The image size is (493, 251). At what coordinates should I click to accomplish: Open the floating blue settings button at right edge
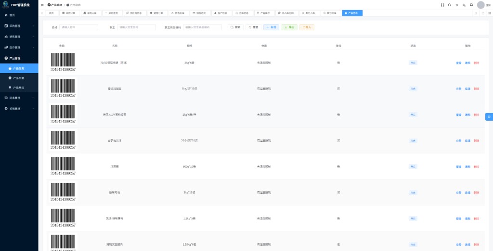point(489,117)
